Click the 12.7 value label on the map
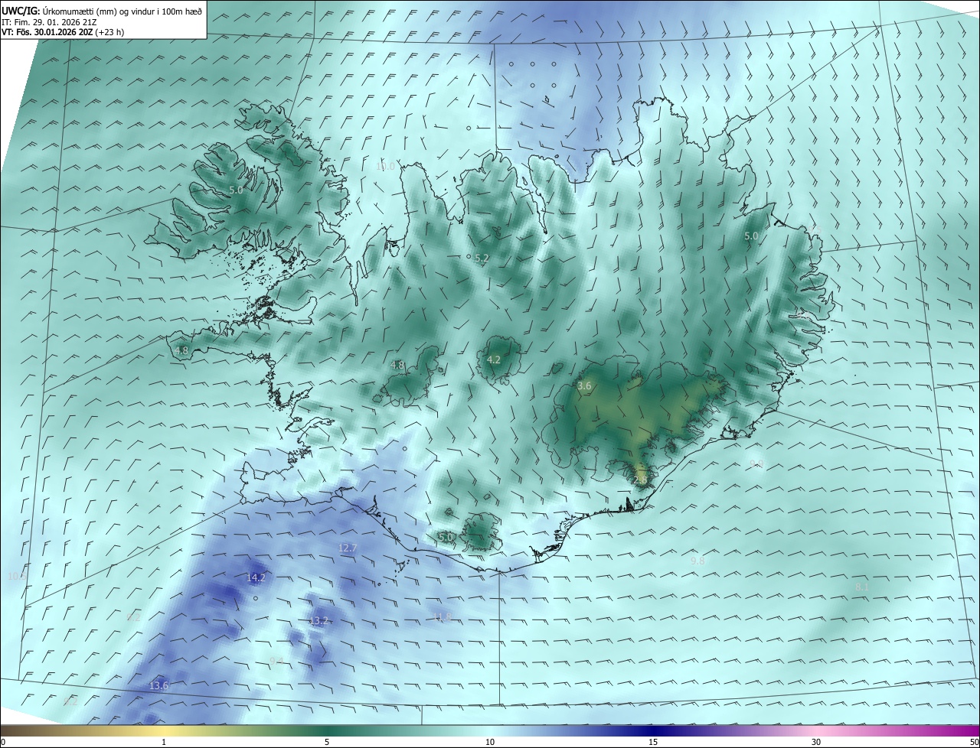 pyautogui.click(x=348, y=548)
